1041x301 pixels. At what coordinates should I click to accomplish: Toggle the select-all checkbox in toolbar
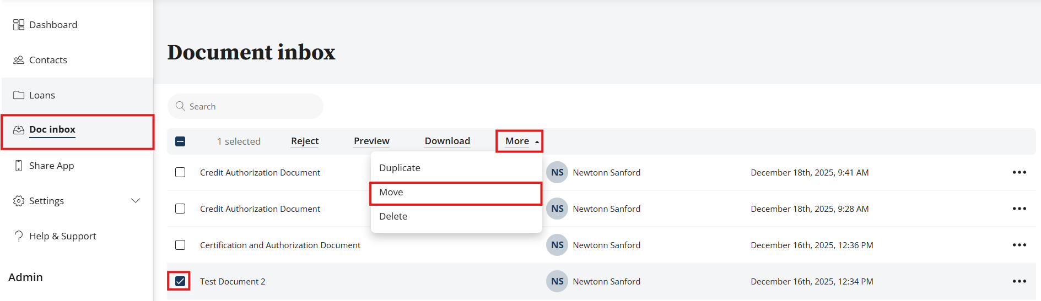click(180, 141)
